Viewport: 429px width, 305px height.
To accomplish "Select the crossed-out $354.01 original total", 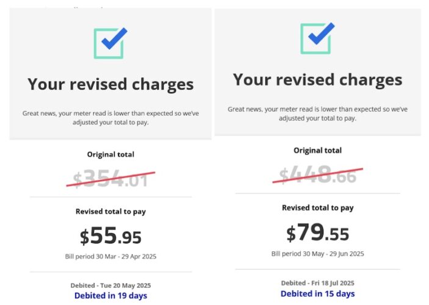I will pos(110,178).
